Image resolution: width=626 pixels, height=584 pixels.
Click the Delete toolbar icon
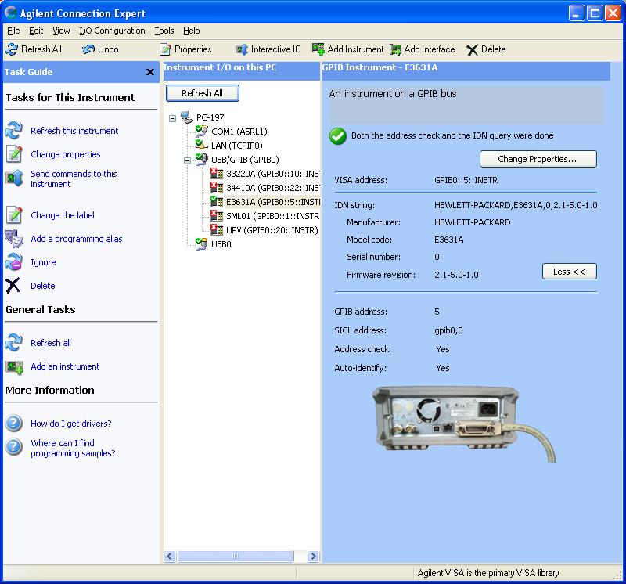coord(473,49)
